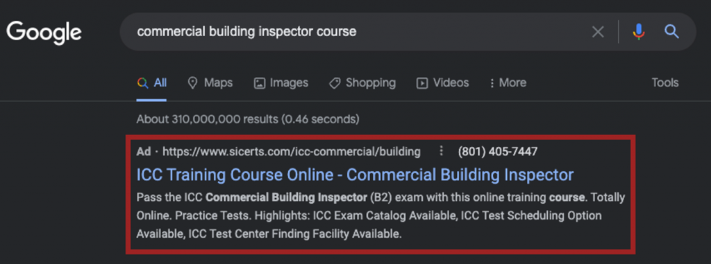711x264 pixels.
Task: Click the blue magnifier search icon
Action: tap(671, 31)
